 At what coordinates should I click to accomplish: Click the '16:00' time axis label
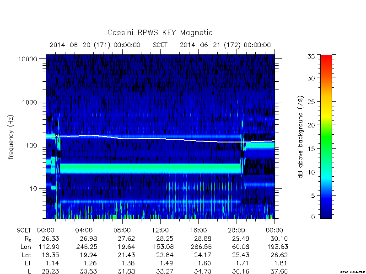point(199,230)
